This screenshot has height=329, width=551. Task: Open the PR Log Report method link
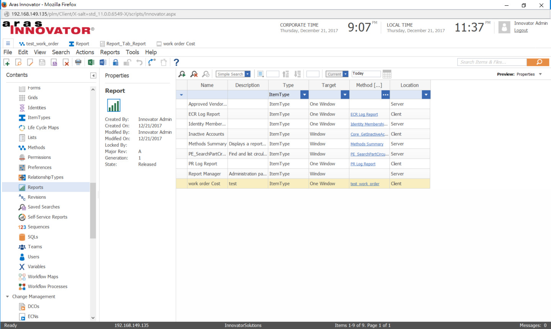pyautogui.click(x=363, y=164)
